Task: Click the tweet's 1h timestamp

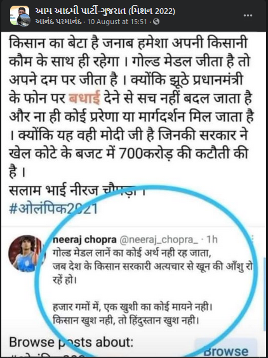Action: pyautogui.click(x=212, y=240)
